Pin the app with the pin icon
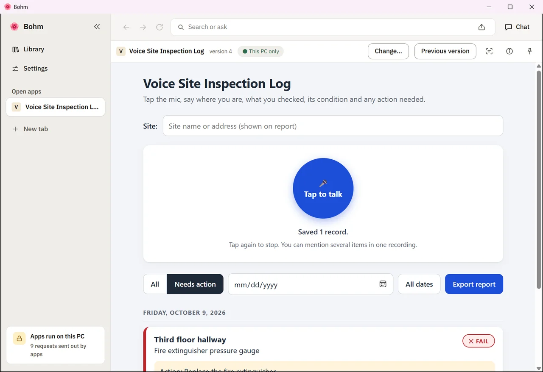This screenshot has width=543, height=372. click(x=529, y=51)
